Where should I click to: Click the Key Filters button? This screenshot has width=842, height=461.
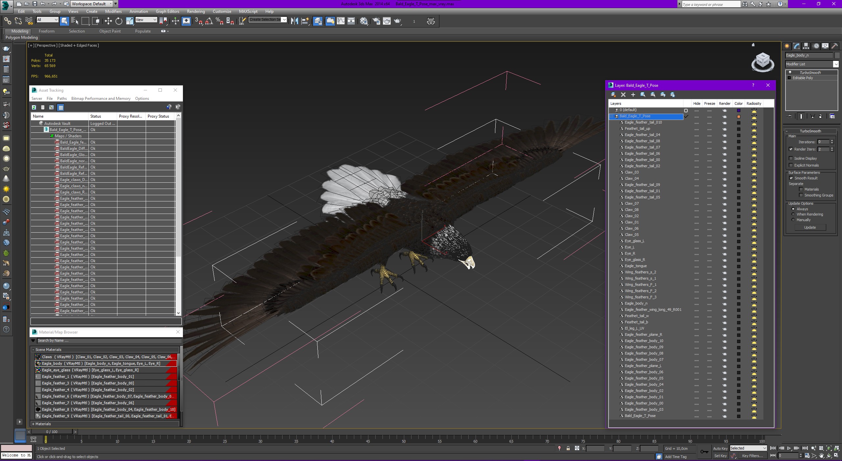(752, 456)
